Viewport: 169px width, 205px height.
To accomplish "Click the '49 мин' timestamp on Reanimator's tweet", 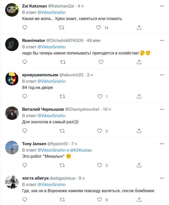I will click(x=93, y=40).
